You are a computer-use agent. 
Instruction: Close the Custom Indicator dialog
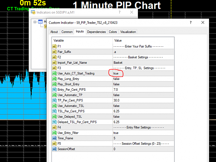coord(203,22)
